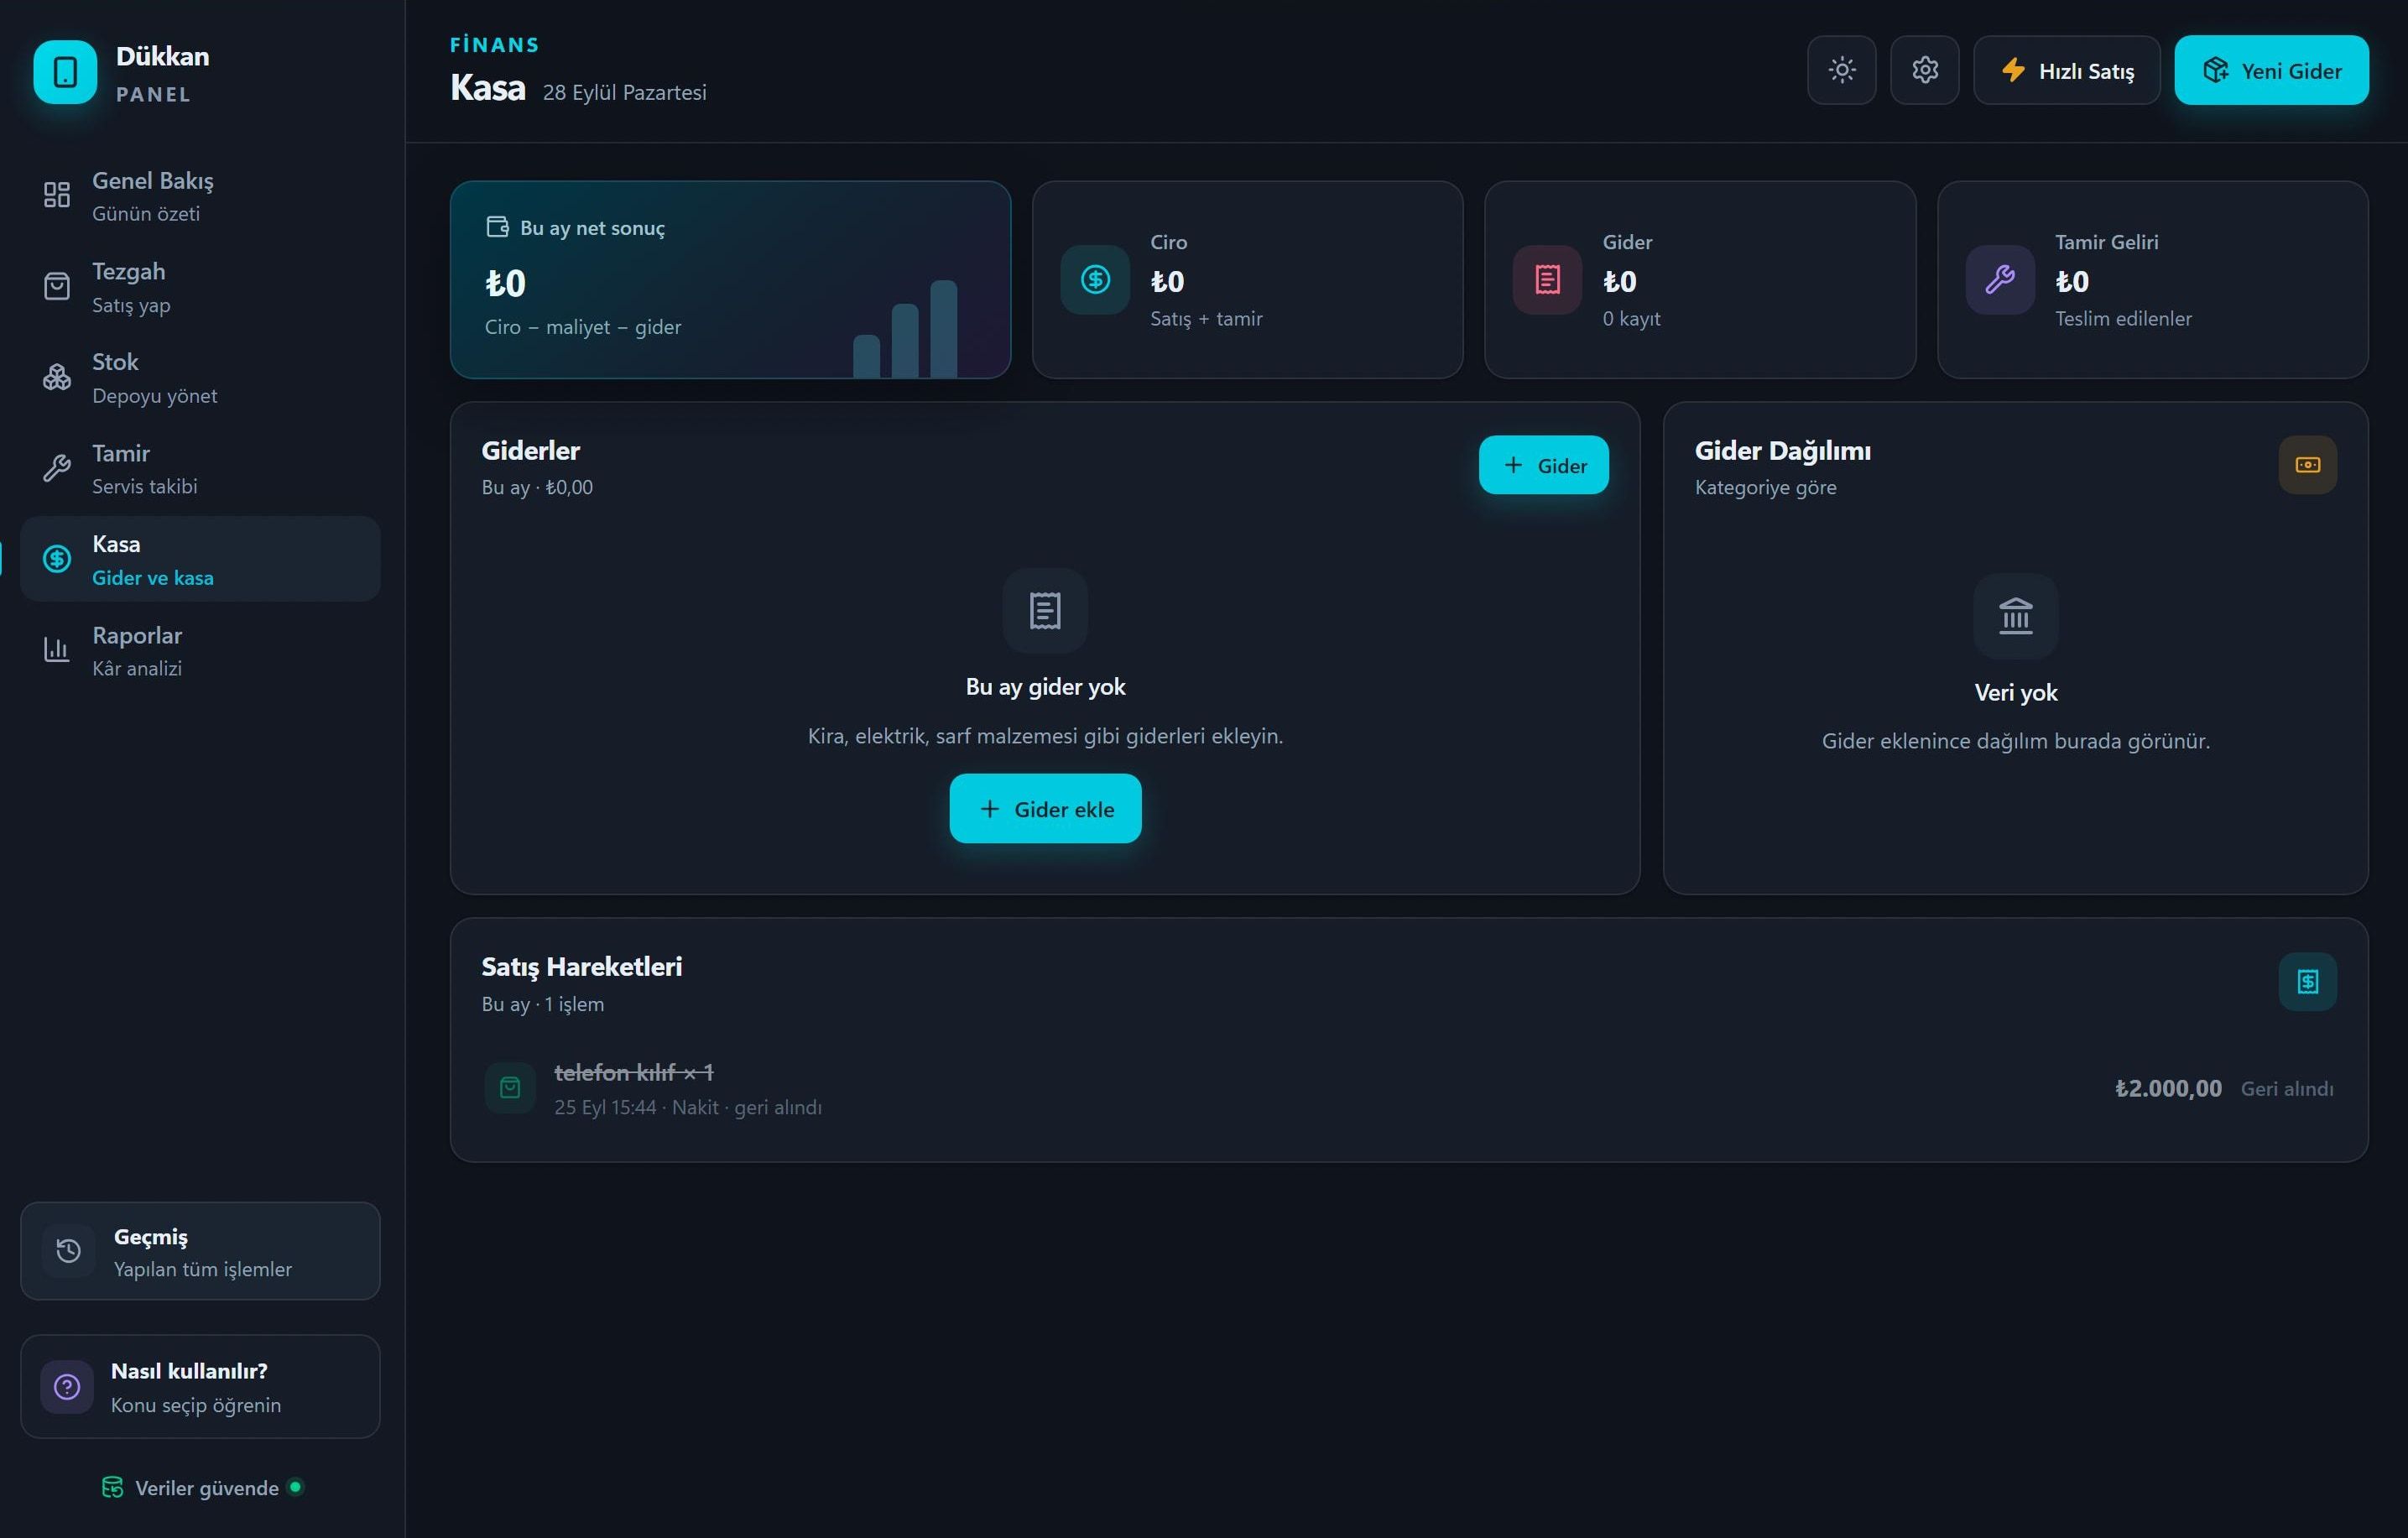Toggle the light/dark theme sun icon
The image size is (2408, 1538).
pyautogui.click(x=1841, y=70)
